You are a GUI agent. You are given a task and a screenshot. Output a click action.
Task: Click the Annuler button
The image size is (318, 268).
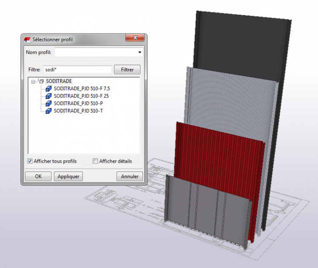point(130,176)
